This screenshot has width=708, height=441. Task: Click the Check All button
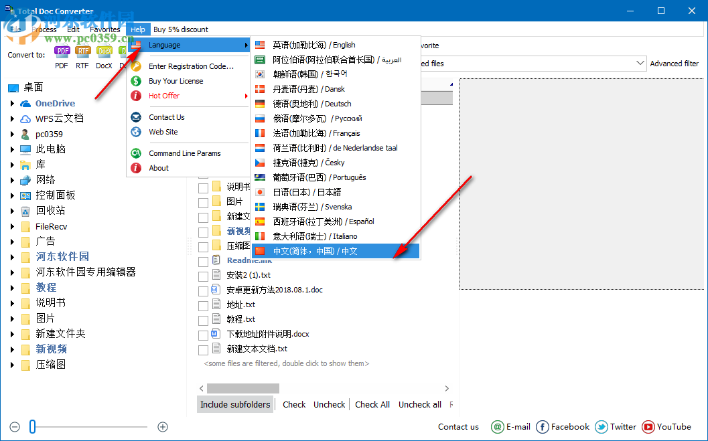click(372, 404)
